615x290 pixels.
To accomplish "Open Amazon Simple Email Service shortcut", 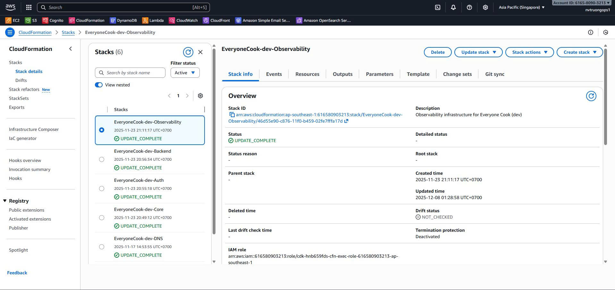I will (263, 20).
